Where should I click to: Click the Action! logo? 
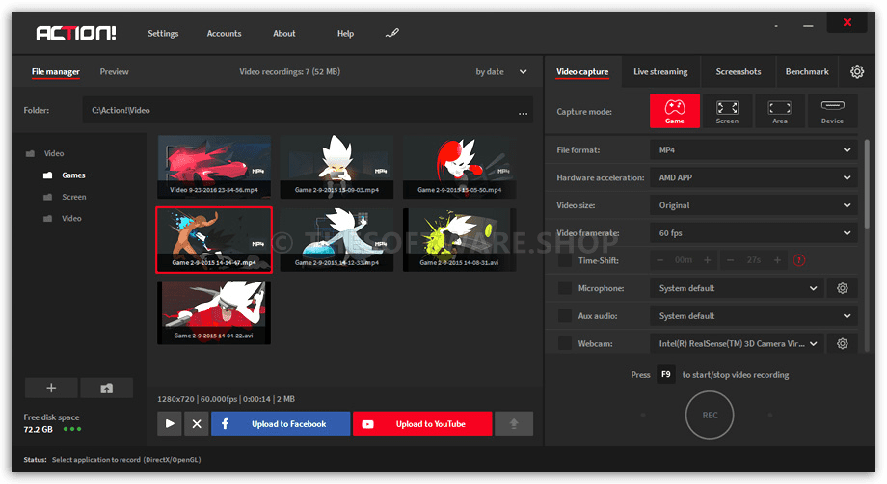point(76,33)
